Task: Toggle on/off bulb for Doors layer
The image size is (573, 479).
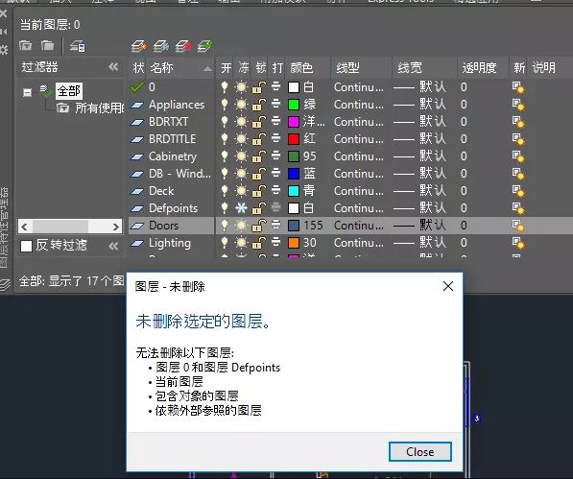Action: (x=225, y=226)
